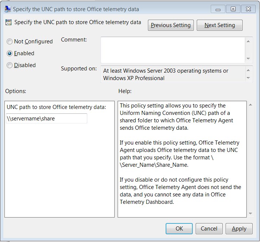Viewport: 260px width, 242px height.
Task: Maximize the dialog window
Action: click(x=233, y=9)
